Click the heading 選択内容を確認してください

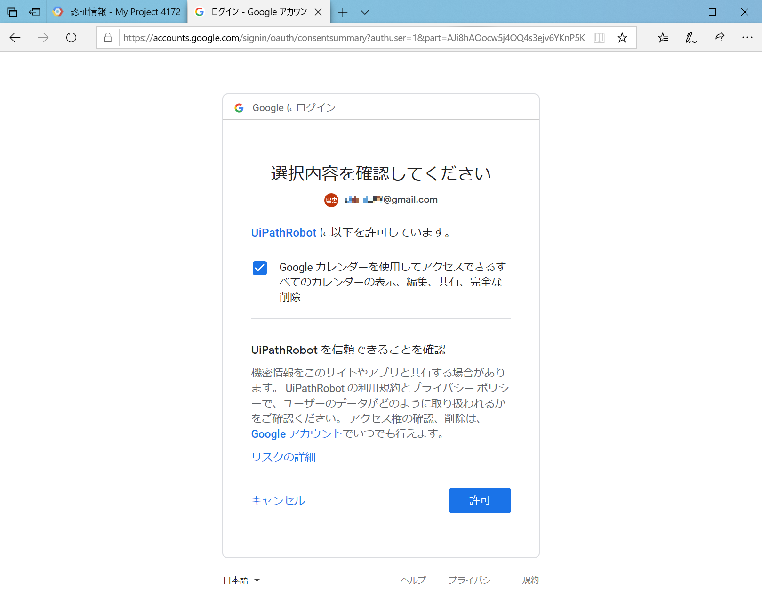381,173
